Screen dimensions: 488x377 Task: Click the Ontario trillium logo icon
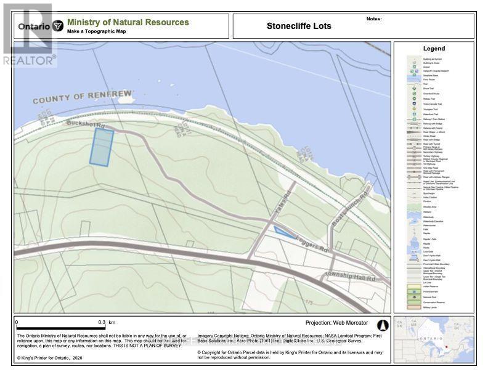[57, 26]
